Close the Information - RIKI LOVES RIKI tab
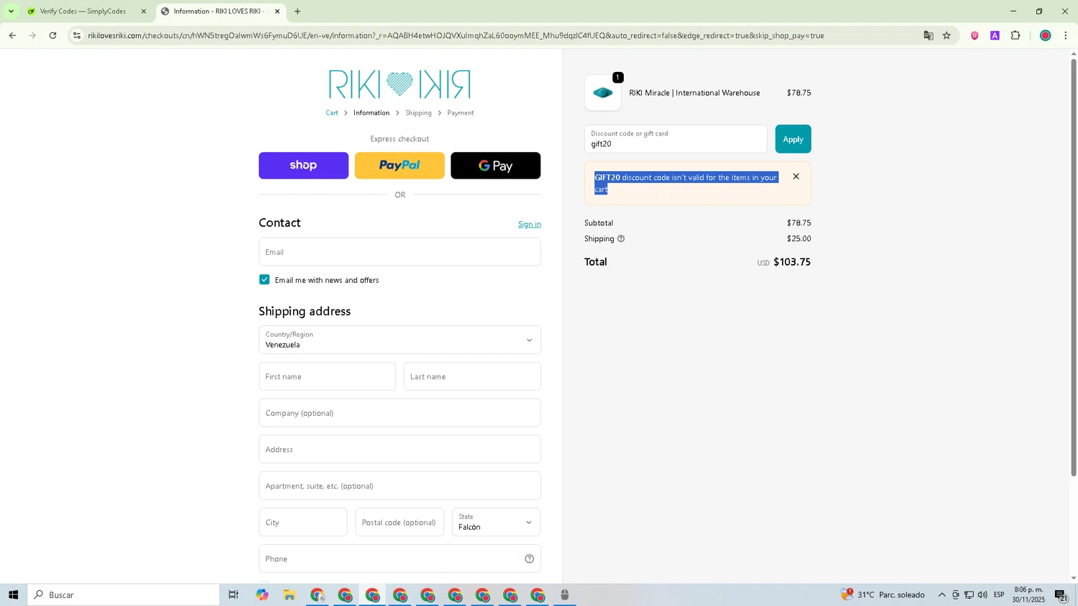Image resolution: width=1078 pixels, height=606 pixels. click(x=277, y=11)
